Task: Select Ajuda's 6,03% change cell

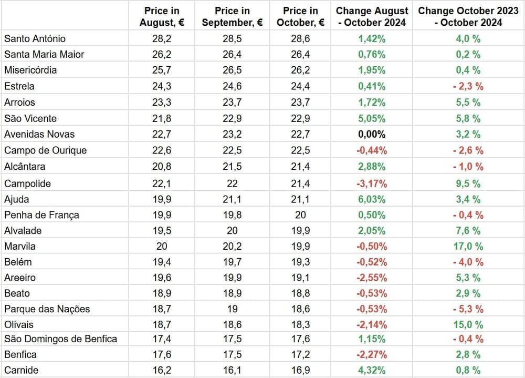Action: point(372,199)
